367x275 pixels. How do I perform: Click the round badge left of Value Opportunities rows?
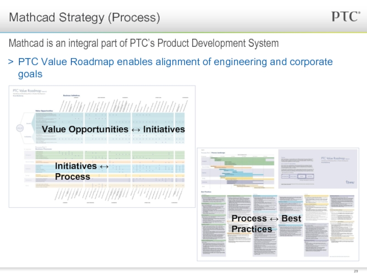(20, 128)
